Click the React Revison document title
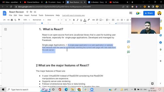The height and width of the screenshot is (92, 164). click(16, 12)
